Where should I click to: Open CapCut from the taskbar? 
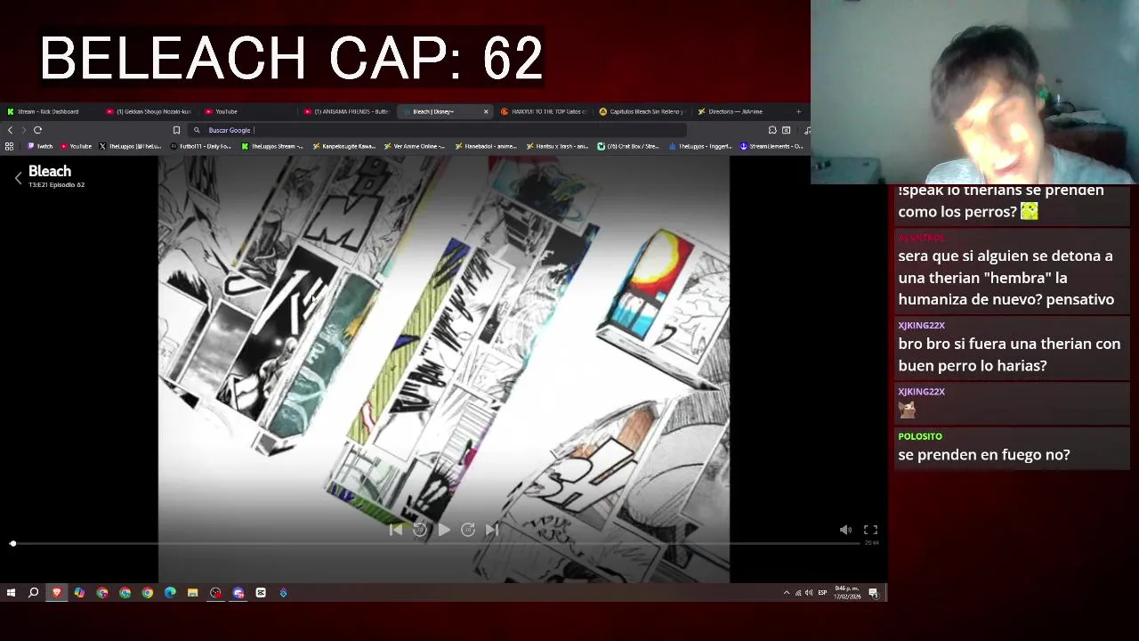pyautogui.click(x=261, y=593)
